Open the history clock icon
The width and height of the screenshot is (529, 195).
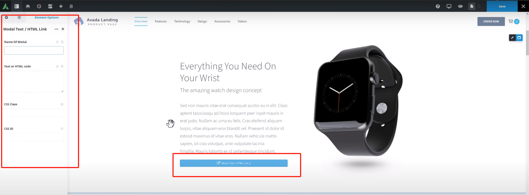click(x=39, y=6)
